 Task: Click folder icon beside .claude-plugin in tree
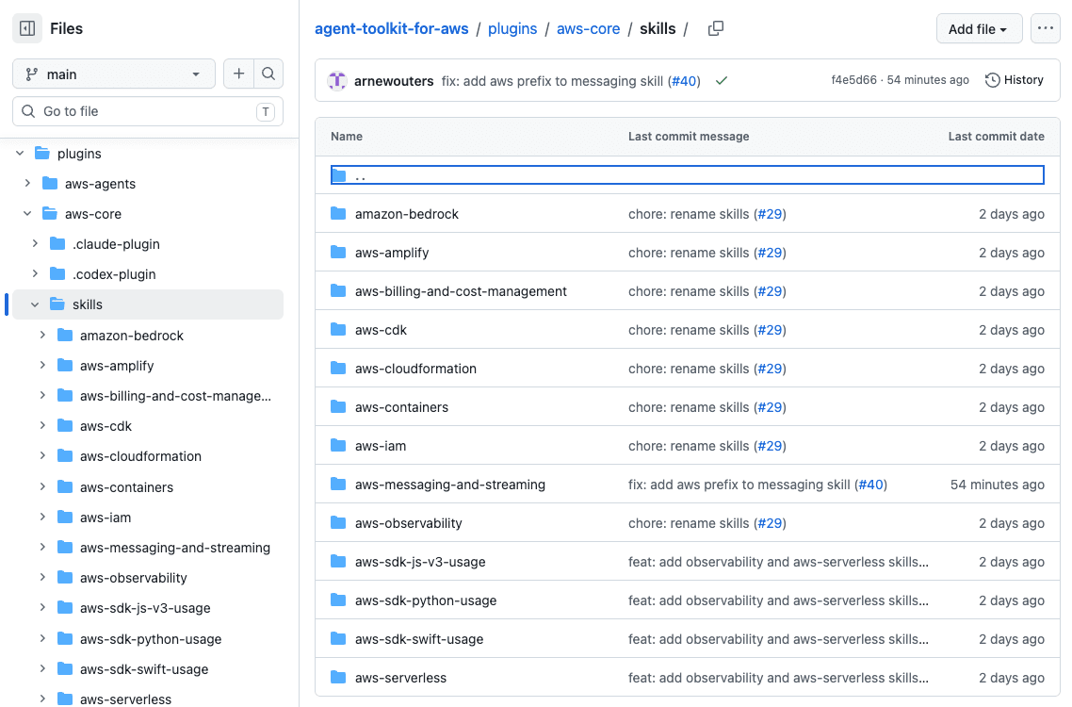point(57,243)
